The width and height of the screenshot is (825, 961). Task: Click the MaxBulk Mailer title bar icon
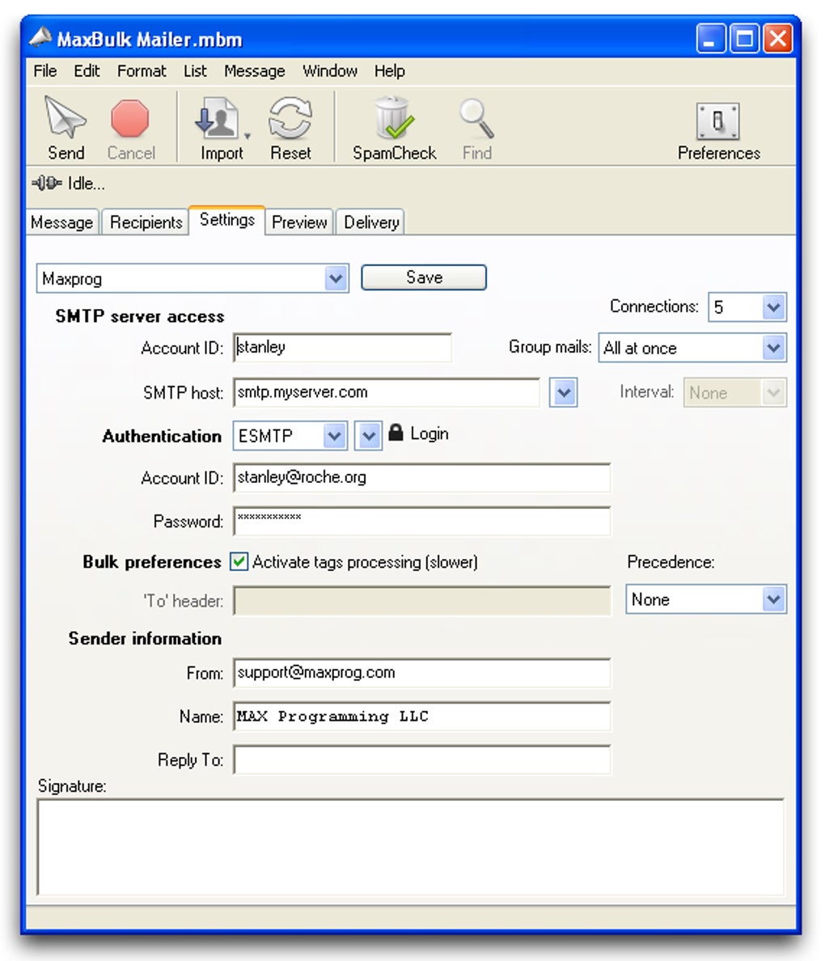pos(40,38)
